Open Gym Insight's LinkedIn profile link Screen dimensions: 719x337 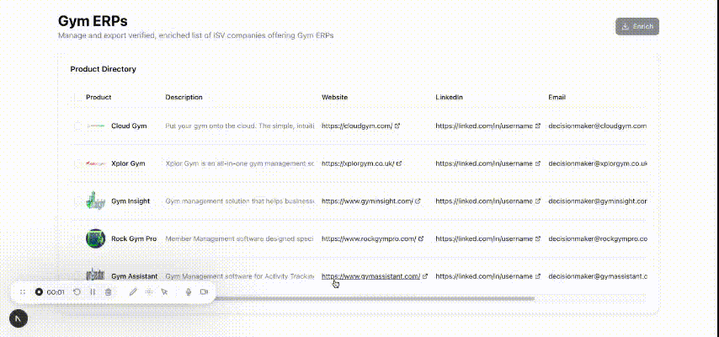point(488,201)
